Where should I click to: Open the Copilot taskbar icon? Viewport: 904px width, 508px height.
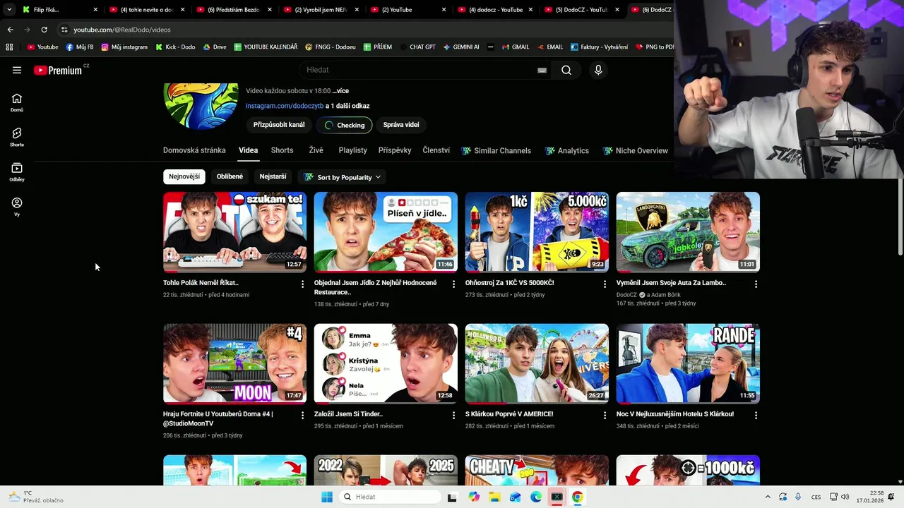click(473, 497)
